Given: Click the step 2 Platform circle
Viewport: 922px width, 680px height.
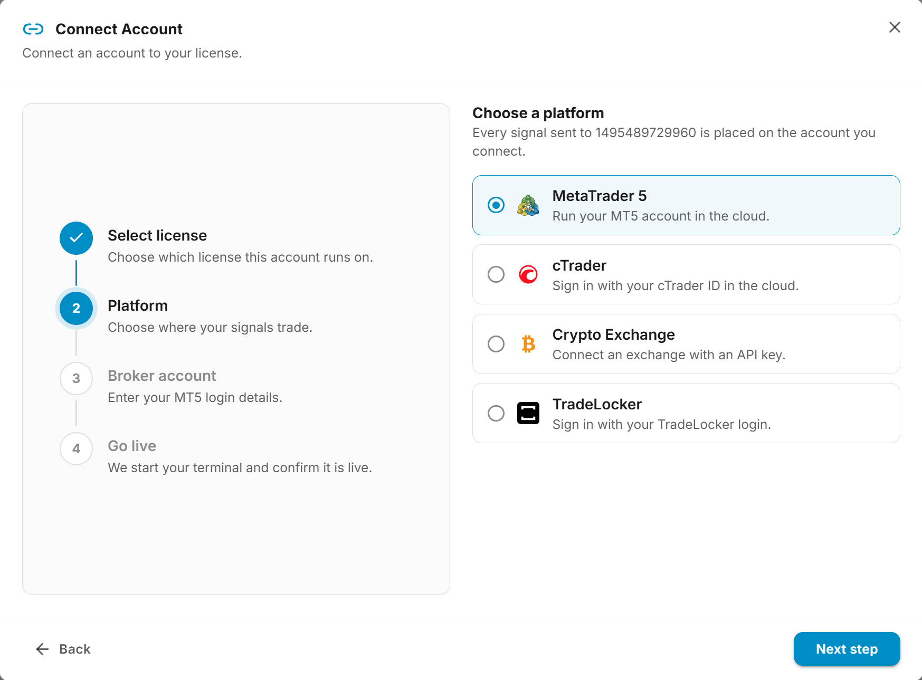Looking at the screenshot, I should point(76,308).
